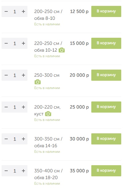Decrease quantity for 30 000 р item

pos(6,139)
